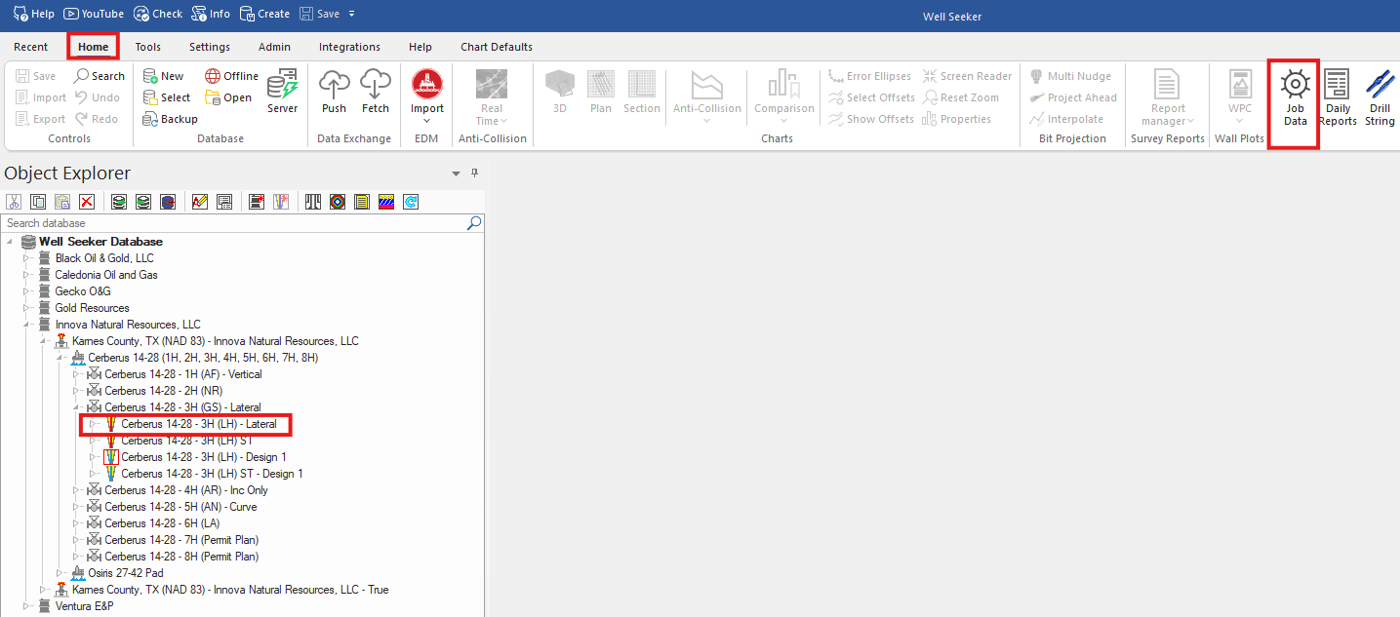Image resolution: width=1400 pixels, height=617 pixels.
Task: Select Cerberus 14-28 - 3H (LH) - Design 1
Action: point(203,457)
